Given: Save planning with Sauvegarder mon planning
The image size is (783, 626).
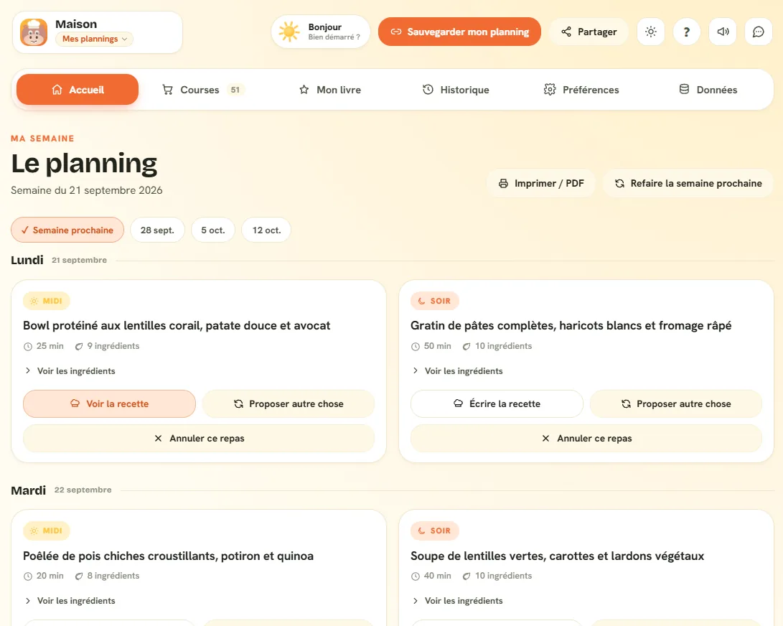Looking at the screenshot, I should point(459,32).
